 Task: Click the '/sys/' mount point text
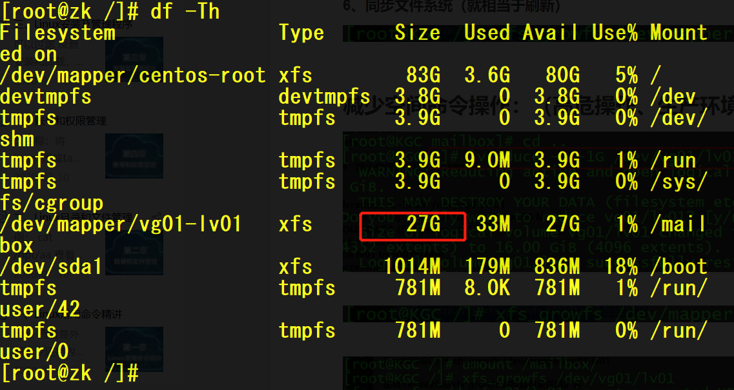[x=678, y=182]
